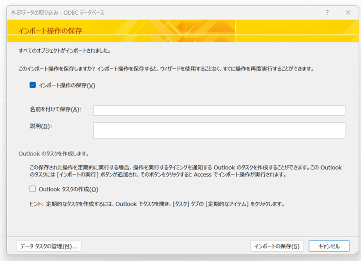Screen dimensions: 361x261
Task: Click the インポートの保存 button
Action: [x=277, y=246]
